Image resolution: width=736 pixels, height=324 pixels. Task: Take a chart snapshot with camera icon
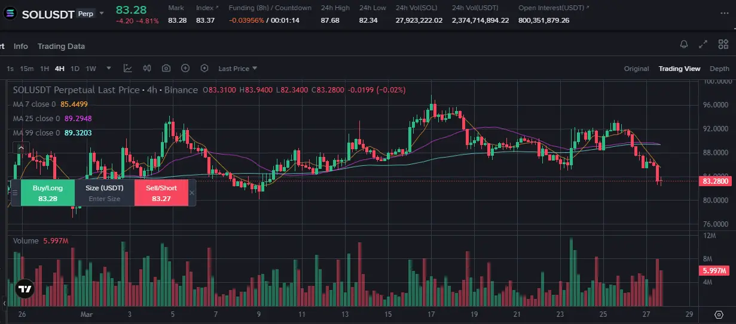click(166, 69)
